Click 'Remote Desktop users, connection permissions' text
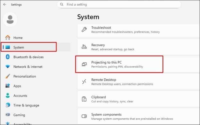Screen dimensions: 200x125 click(122, 84)
